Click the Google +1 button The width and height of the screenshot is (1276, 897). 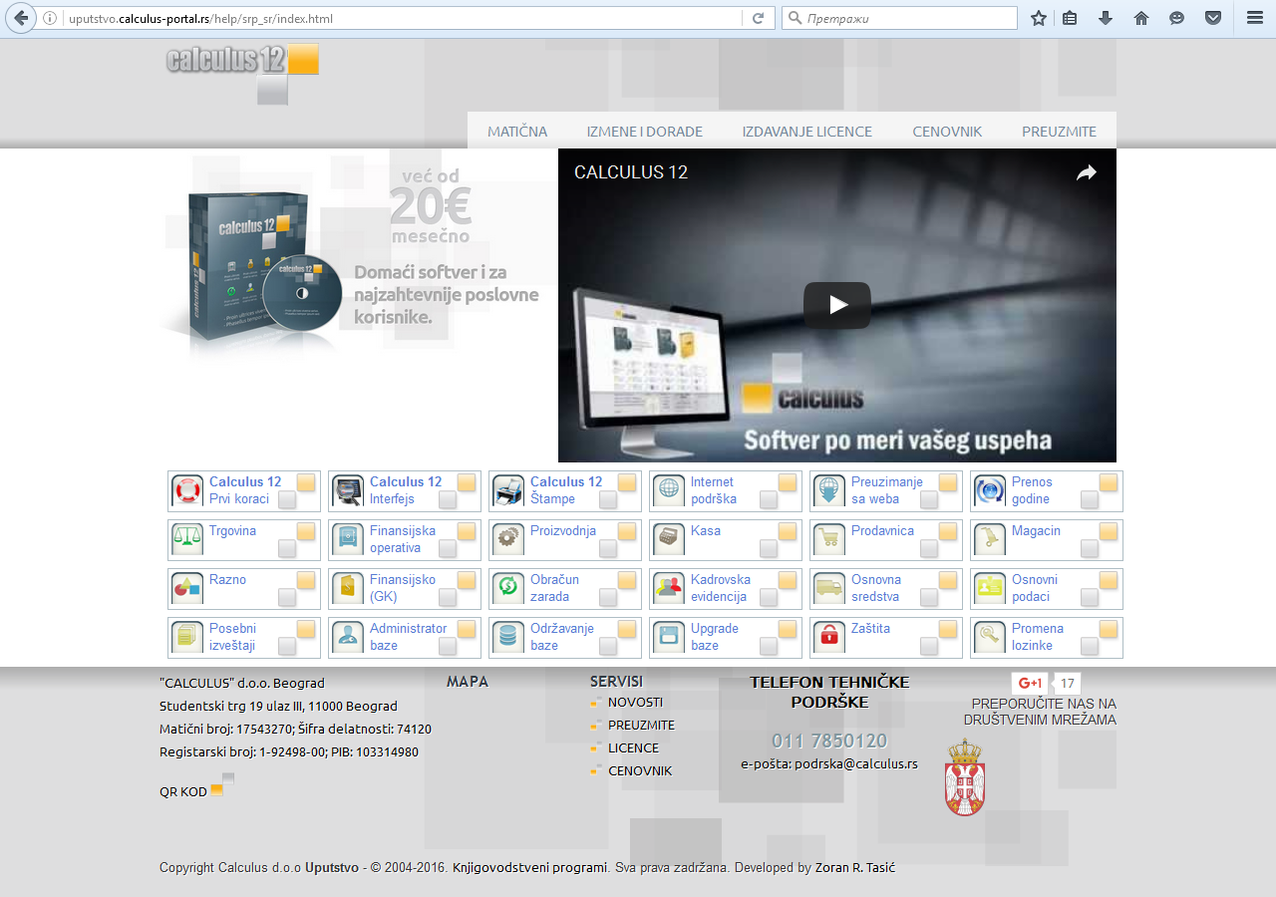1031,684
